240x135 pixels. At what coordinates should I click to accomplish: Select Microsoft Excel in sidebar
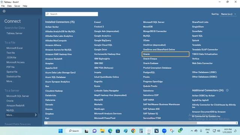tap(15, 48)
